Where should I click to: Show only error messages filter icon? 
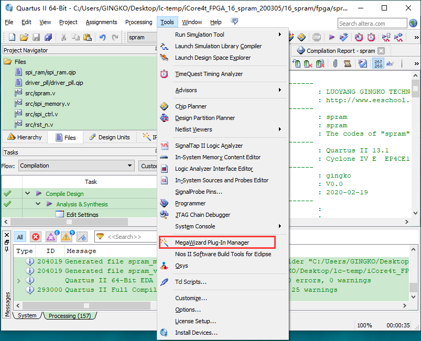36,237
